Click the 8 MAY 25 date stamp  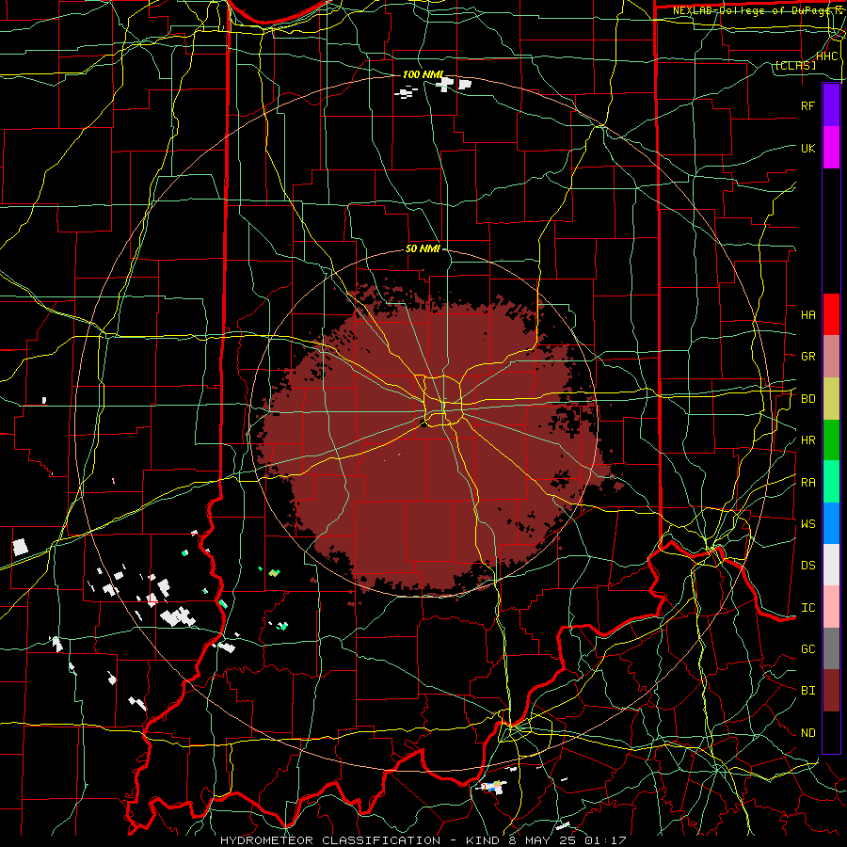click(x=543, y=840)
